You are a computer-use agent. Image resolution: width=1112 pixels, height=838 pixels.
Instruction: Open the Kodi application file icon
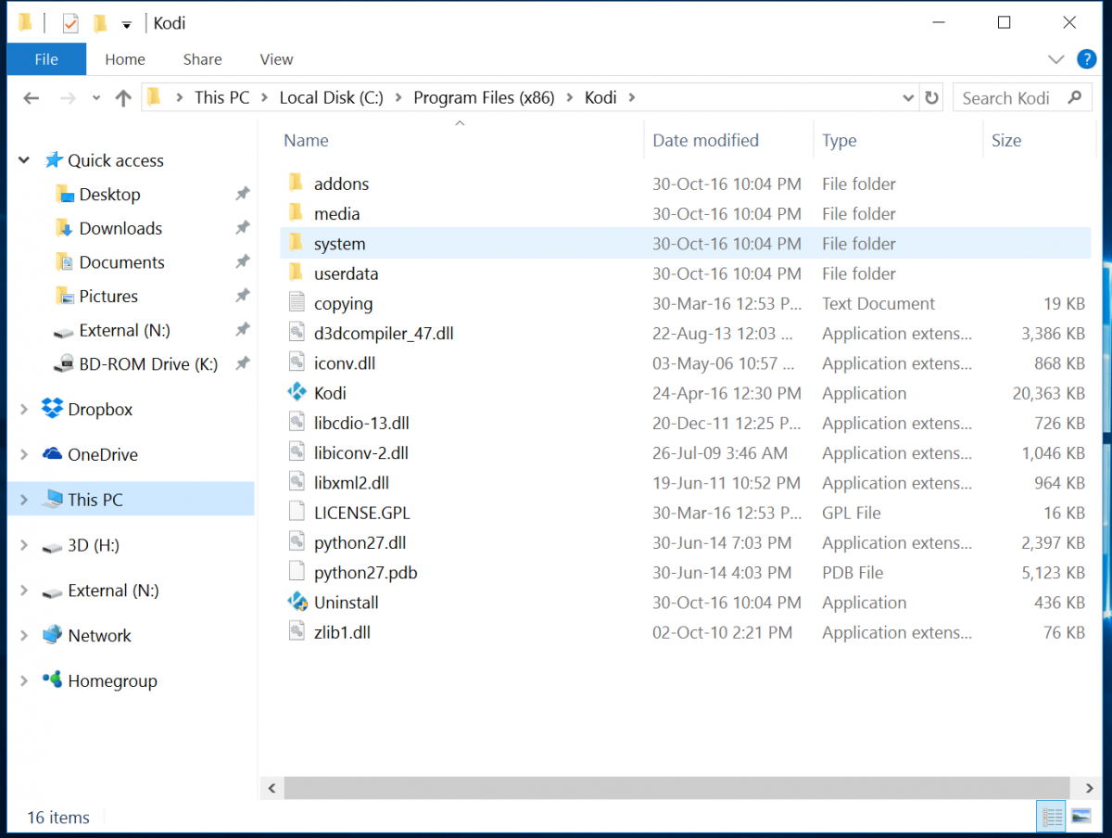[x=297, y=393]
